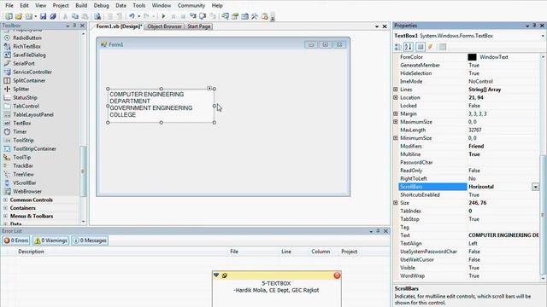
Task: Sort Error List by File column header
Action: (x=234, y=252)
